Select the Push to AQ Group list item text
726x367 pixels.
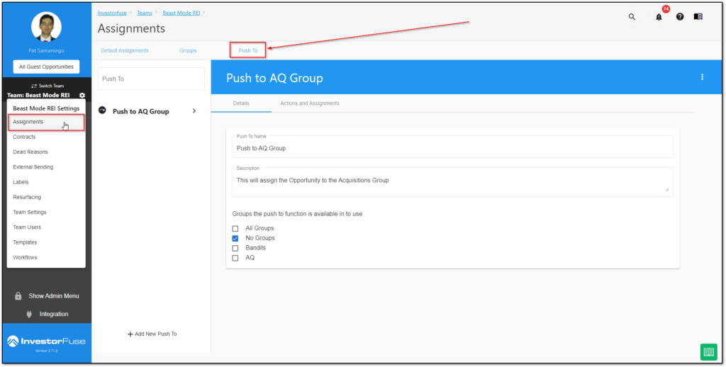click(x=141, y=111)
